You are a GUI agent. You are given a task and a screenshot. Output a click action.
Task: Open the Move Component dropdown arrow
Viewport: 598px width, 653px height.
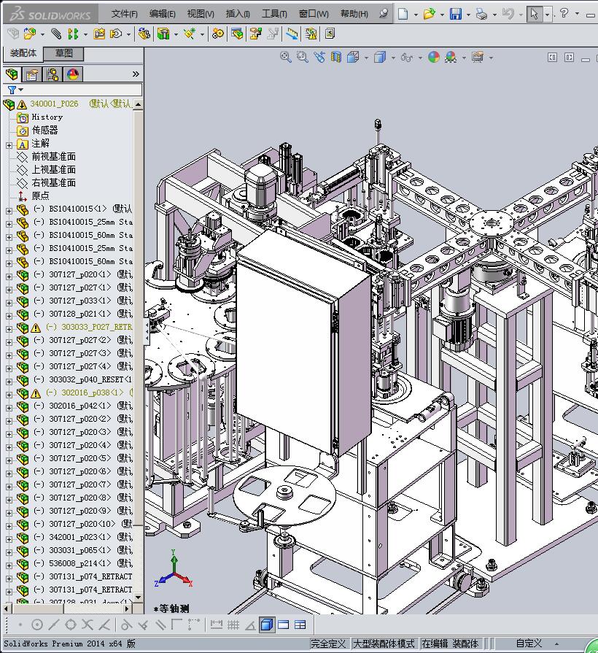pos(128,34)
